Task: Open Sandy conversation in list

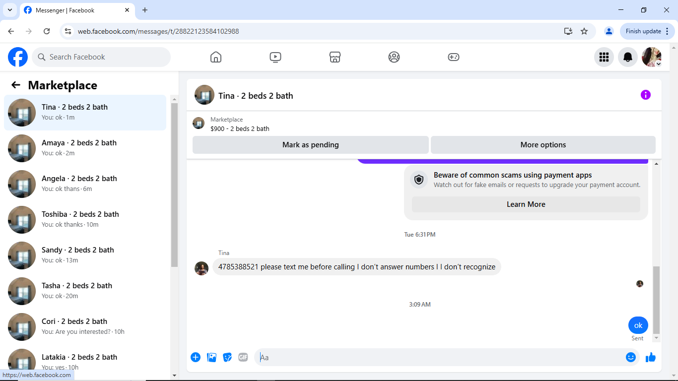Action: point(85,255)
